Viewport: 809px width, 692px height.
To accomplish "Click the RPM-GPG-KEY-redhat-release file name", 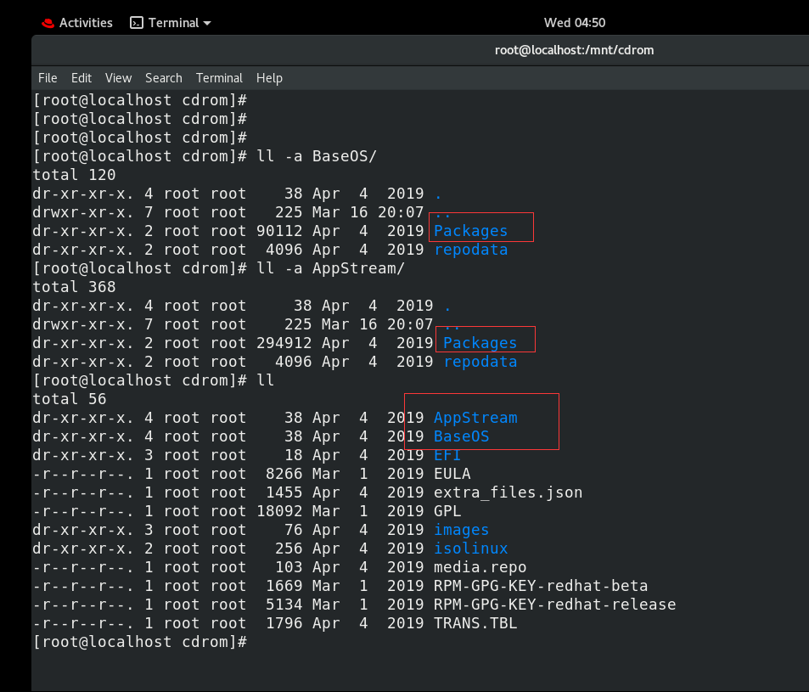I will pos(554,605).
